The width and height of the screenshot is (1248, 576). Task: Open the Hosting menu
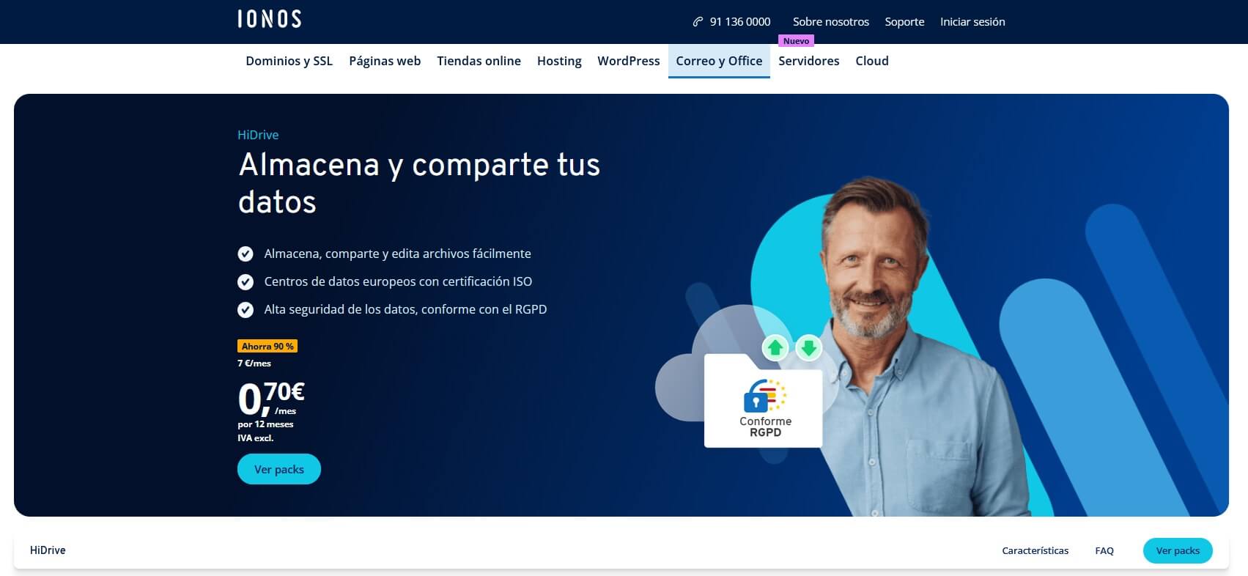(x=559, y=61)
